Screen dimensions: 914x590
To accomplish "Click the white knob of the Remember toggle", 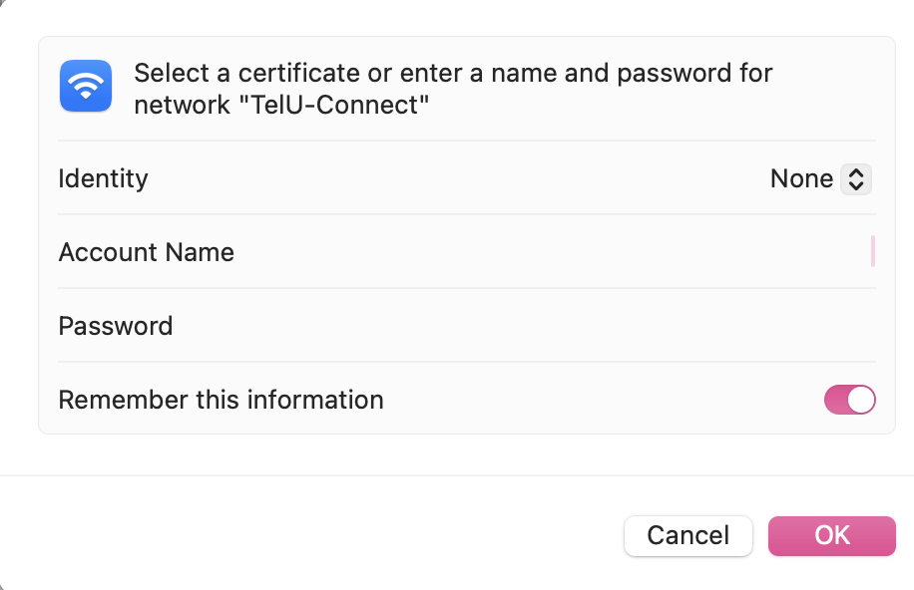I will tap(861, 400).
